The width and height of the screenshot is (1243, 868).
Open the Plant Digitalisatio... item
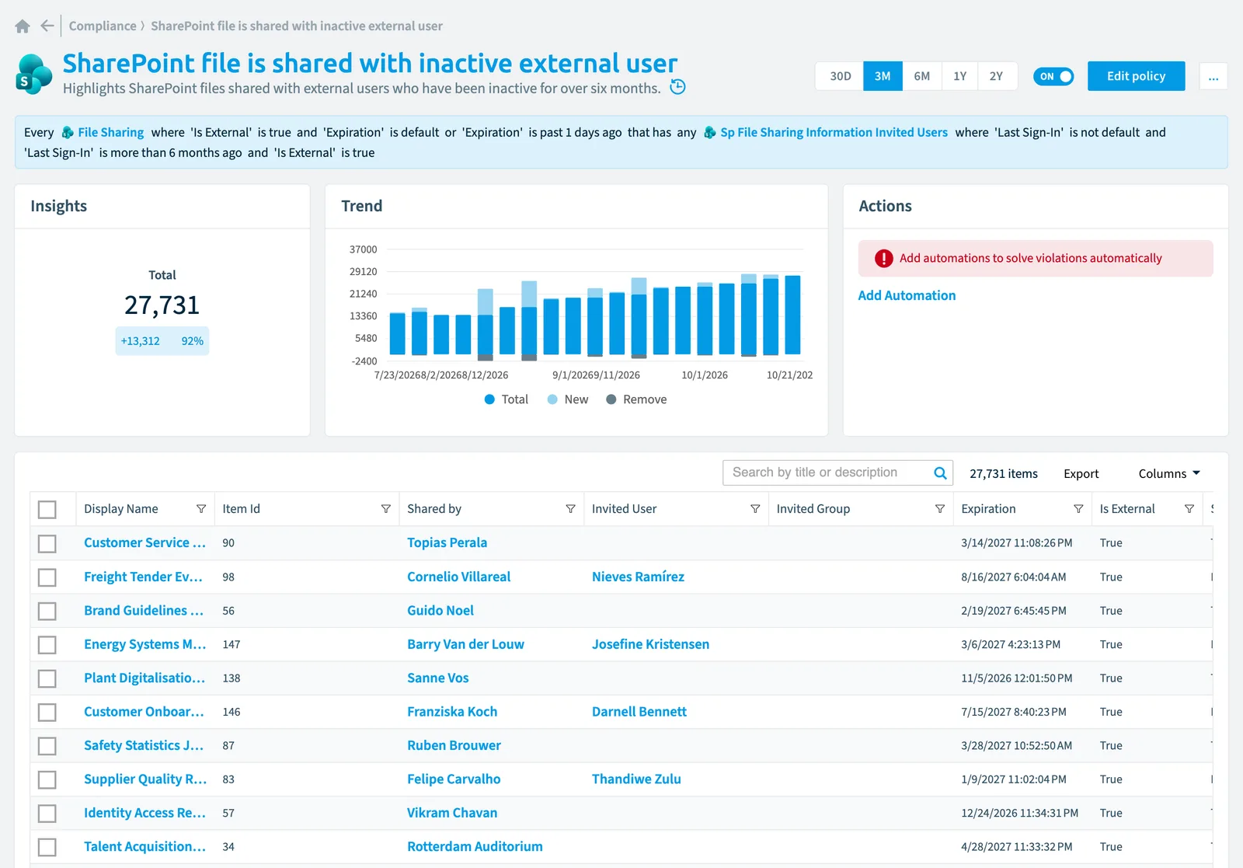tap(144, 678)
